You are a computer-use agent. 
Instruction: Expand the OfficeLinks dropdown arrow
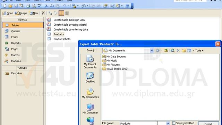(78, 6)
